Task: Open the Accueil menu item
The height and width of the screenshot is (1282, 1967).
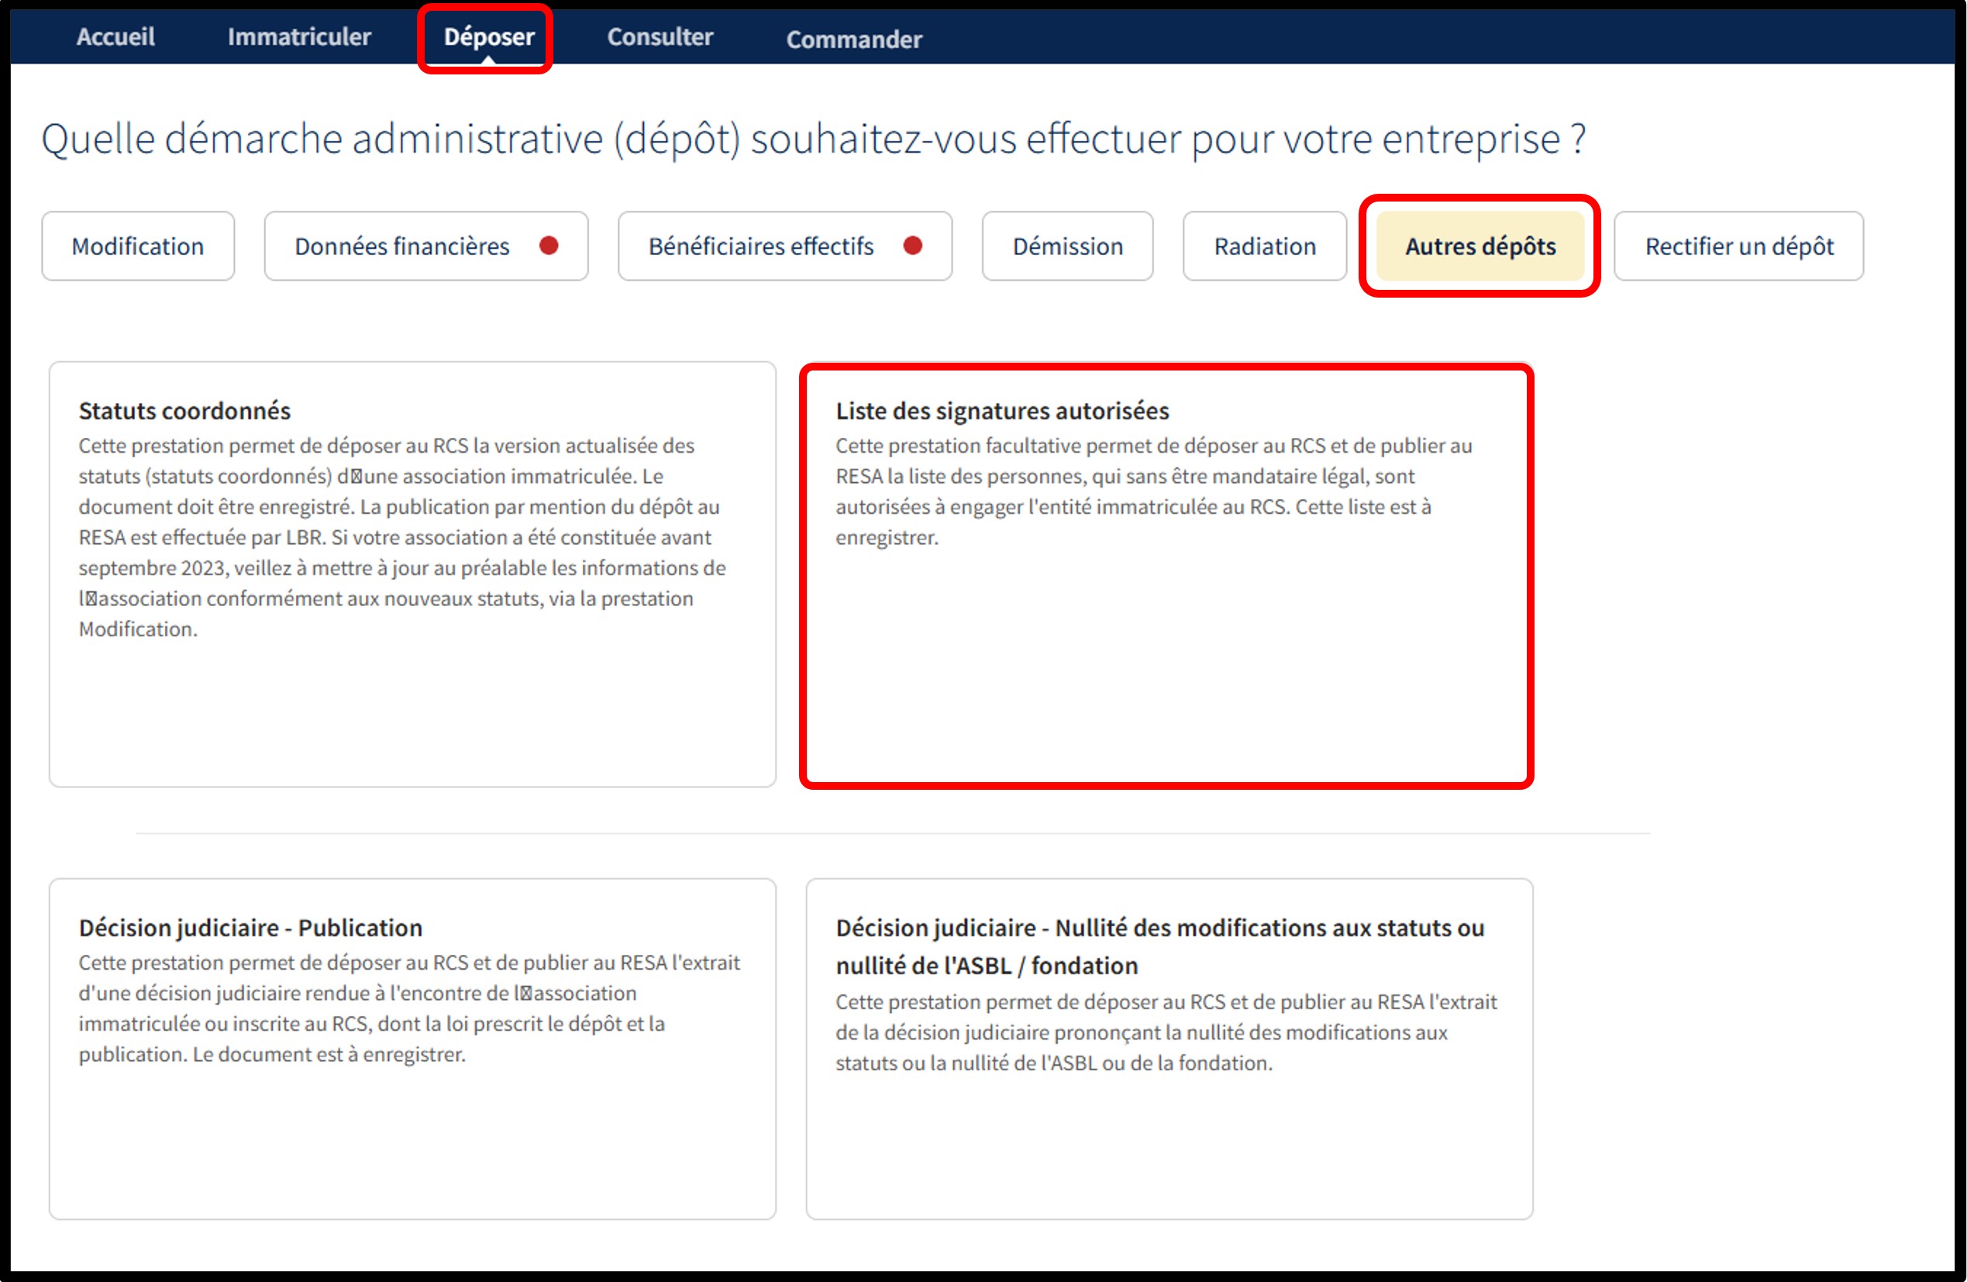Action: 115,36
